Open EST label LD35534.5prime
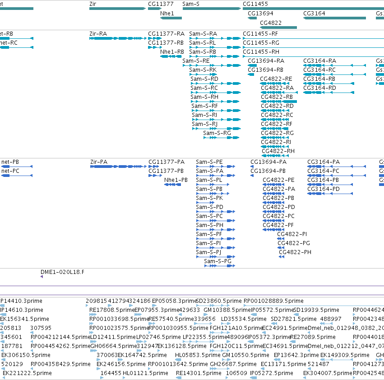The height and width of the screenshot is (380, 384). [244, 319]
